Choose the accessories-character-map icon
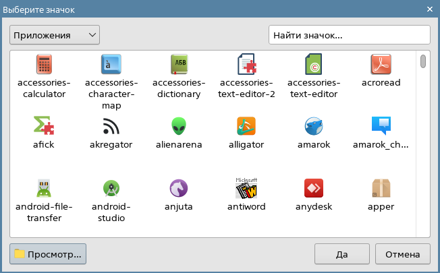 click(111, 64)
